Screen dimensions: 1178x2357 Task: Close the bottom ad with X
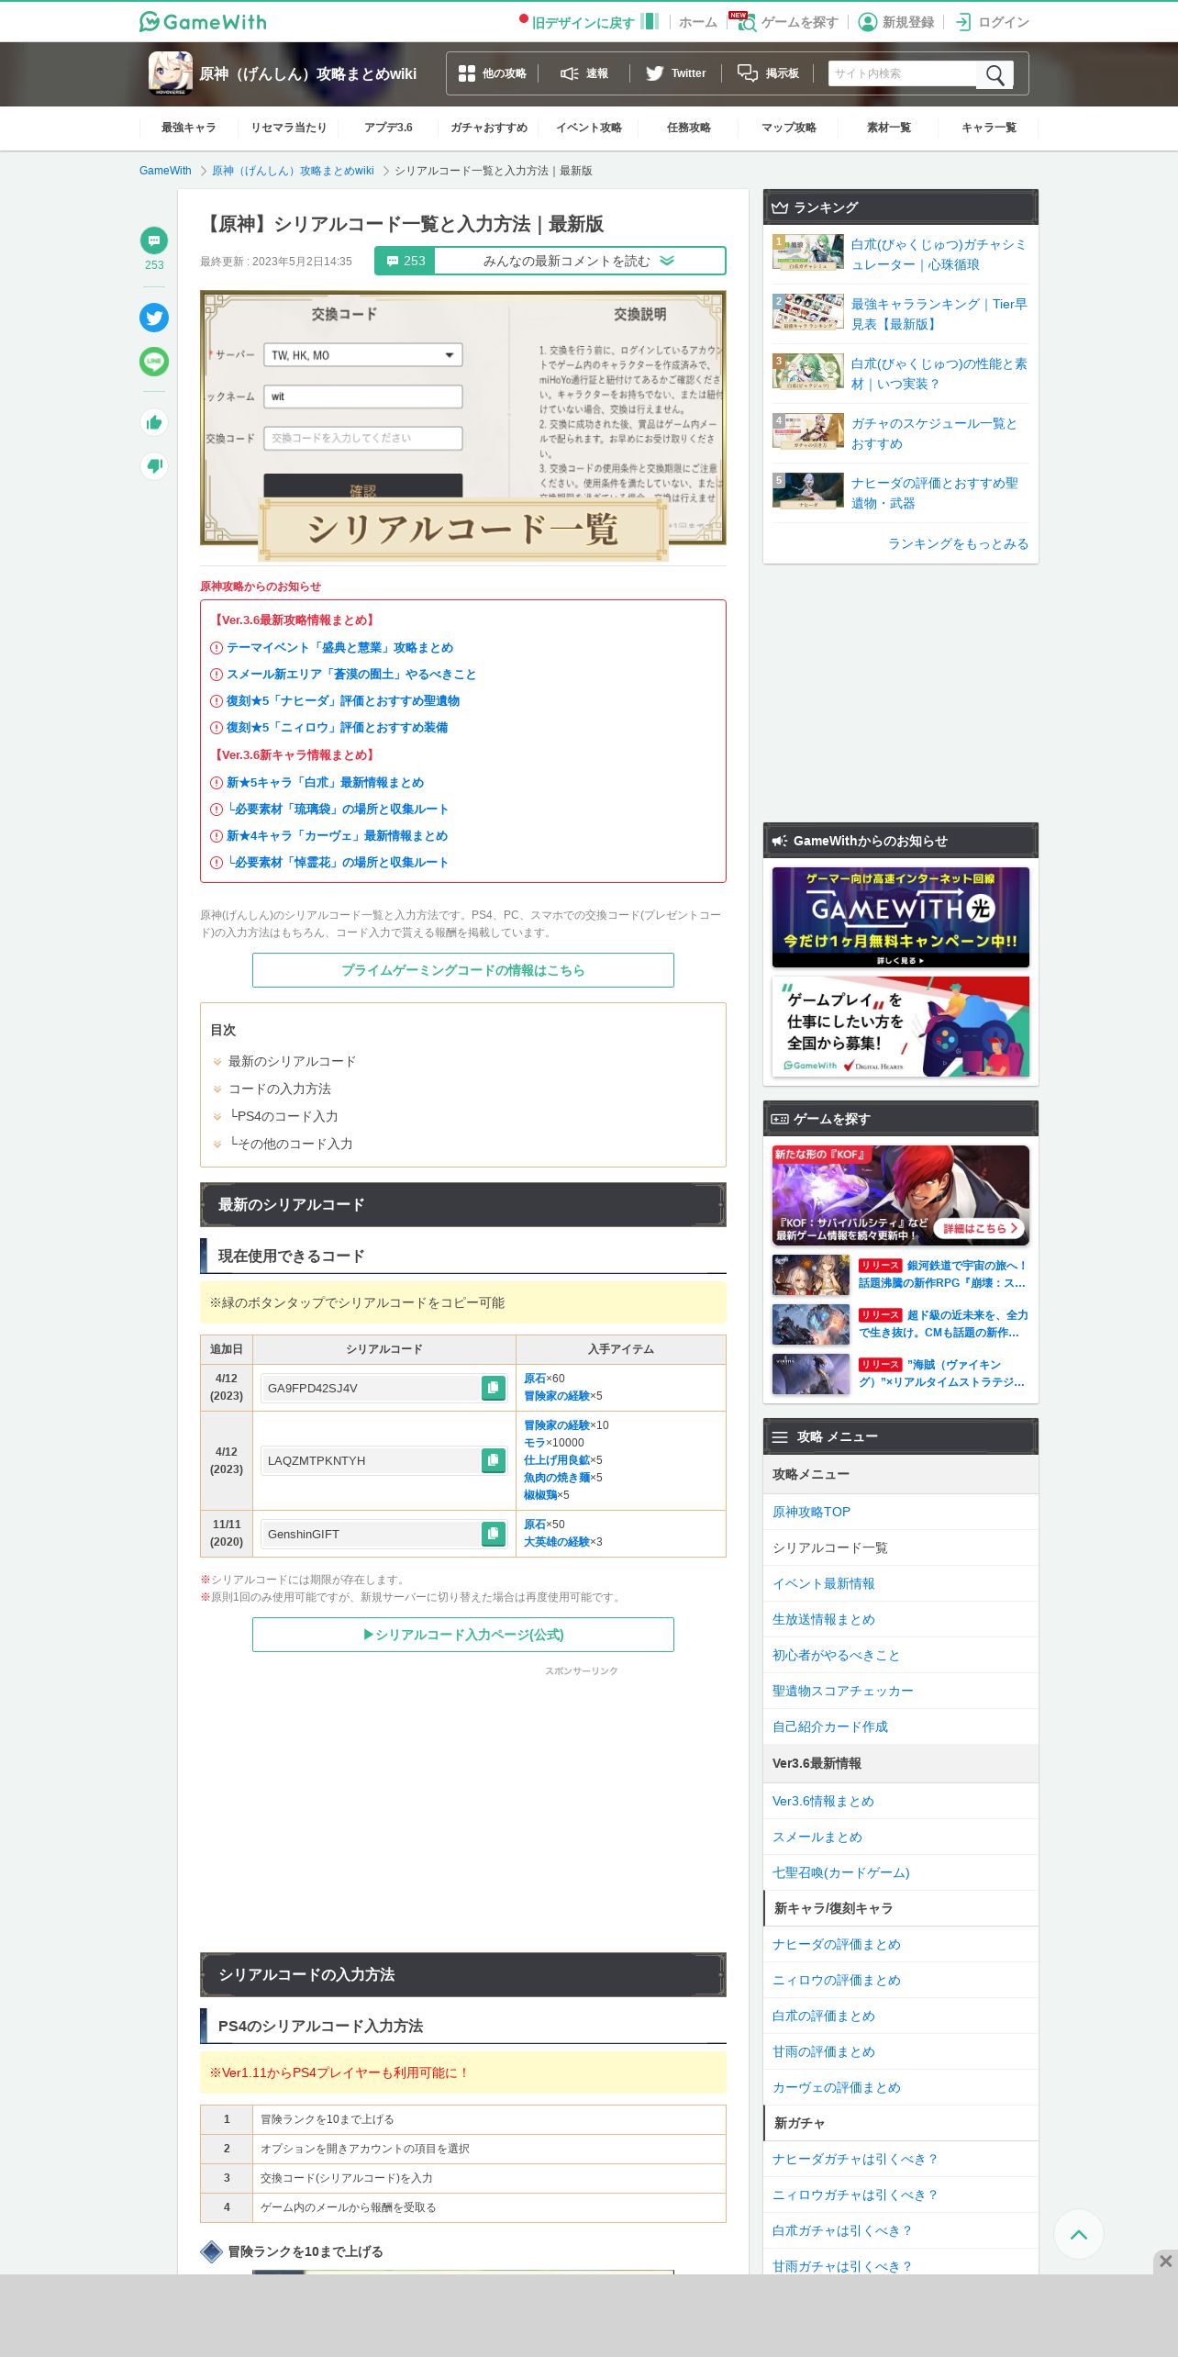click(1165, 2262)
